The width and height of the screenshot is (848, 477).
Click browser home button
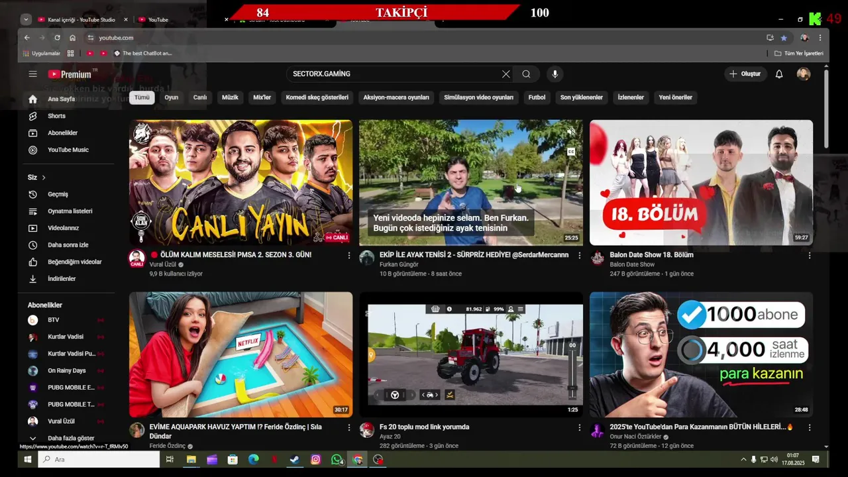coord(73,38)
